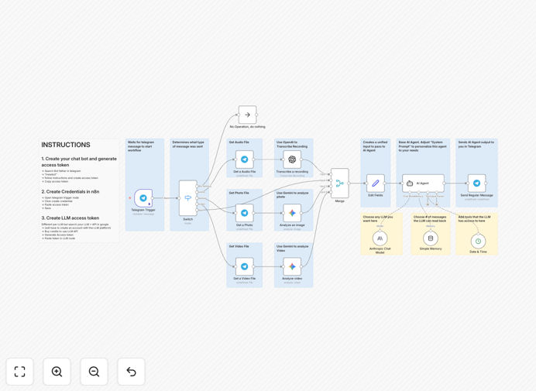Select the Date & Time tool node
The width and height of the screenshot is (536, 391).
point(478,241)
